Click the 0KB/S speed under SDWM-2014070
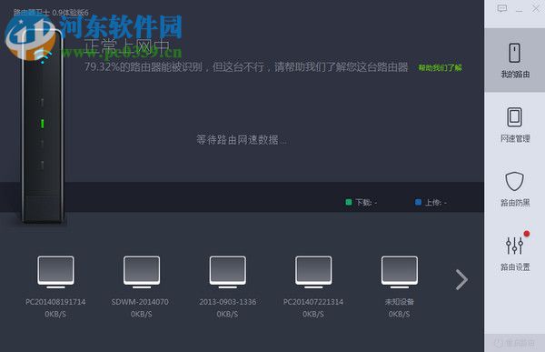545x352 pixels. 141,314
